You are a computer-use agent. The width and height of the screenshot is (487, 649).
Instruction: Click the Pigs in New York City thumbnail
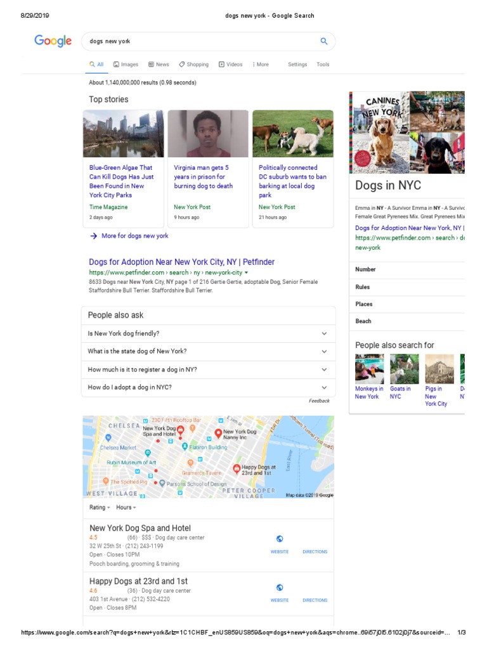tap(439, 369)
